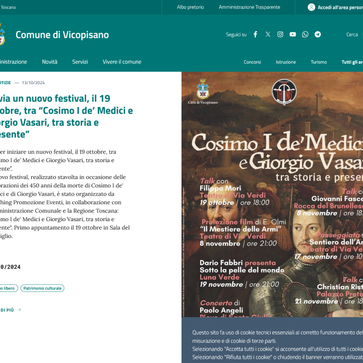Click the THING association logo on poster

284,92
